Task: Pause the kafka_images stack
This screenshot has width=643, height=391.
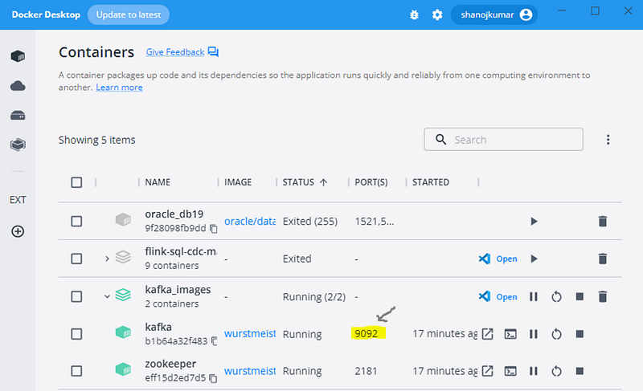Action: click(533, 296)
